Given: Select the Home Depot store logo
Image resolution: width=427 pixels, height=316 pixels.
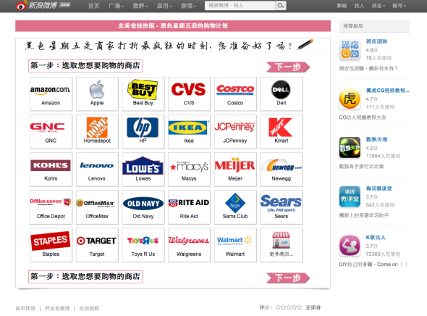Looking at the screenshot, I should [97, 128].
